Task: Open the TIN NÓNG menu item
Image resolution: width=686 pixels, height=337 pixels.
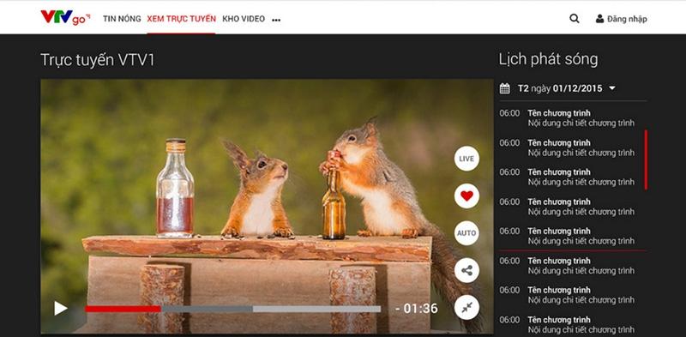Action: point(122,19)
